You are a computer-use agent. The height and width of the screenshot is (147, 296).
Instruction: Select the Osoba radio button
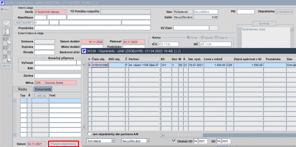[202, 37]
